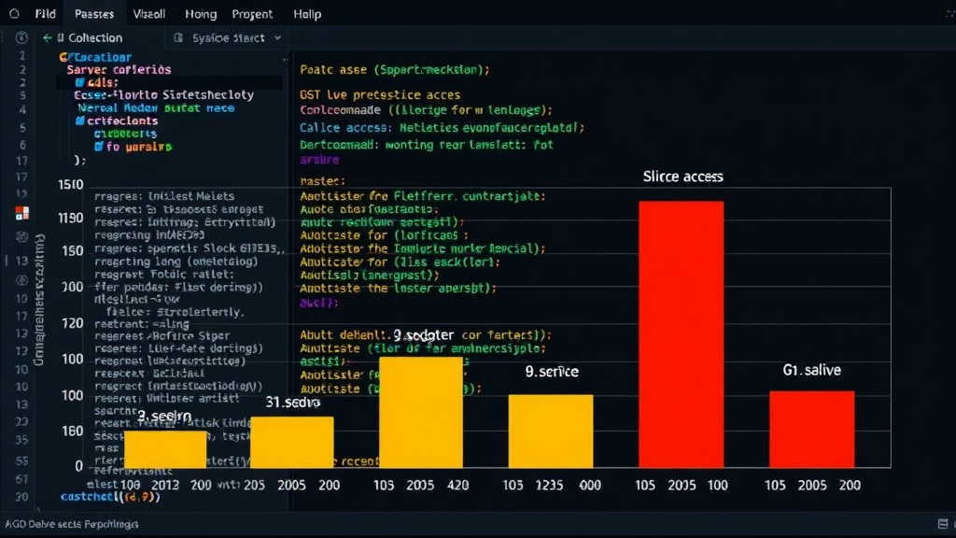This screenshot has width=956, height=538.
Task: Go back with the green arrow before Collection
Action: point(47,37)
